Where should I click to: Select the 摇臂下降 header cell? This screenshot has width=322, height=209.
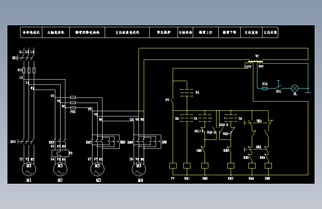click(230, 32)
